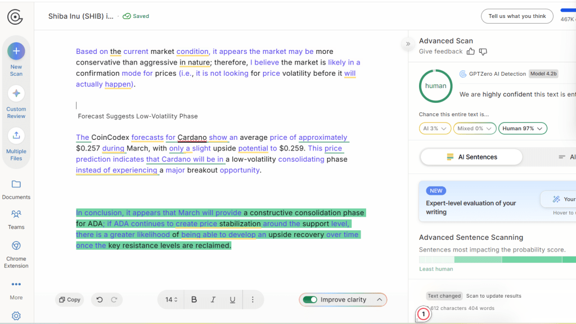The height and width of the screenshot is (324, 576).
Task: Click the word CoinCodex in the text
Action: (x=110, y=138)
